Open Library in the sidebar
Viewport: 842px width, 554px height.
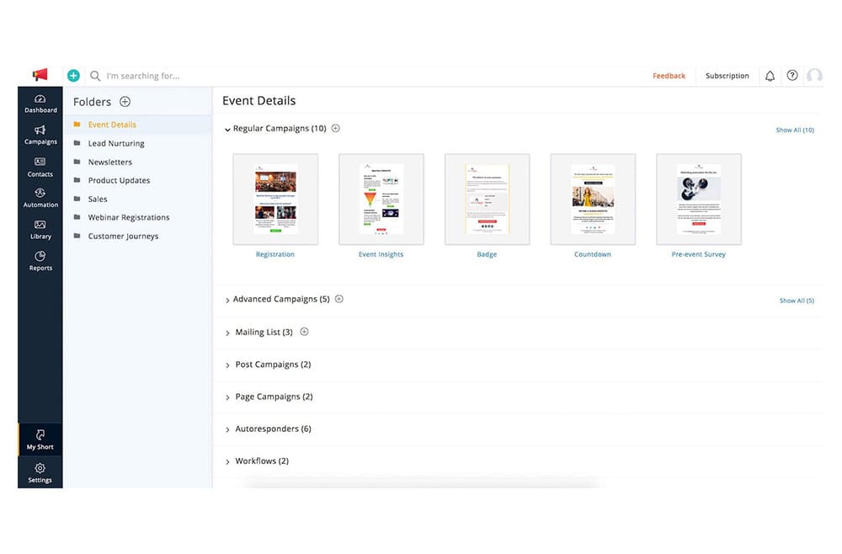pos(40,230)
